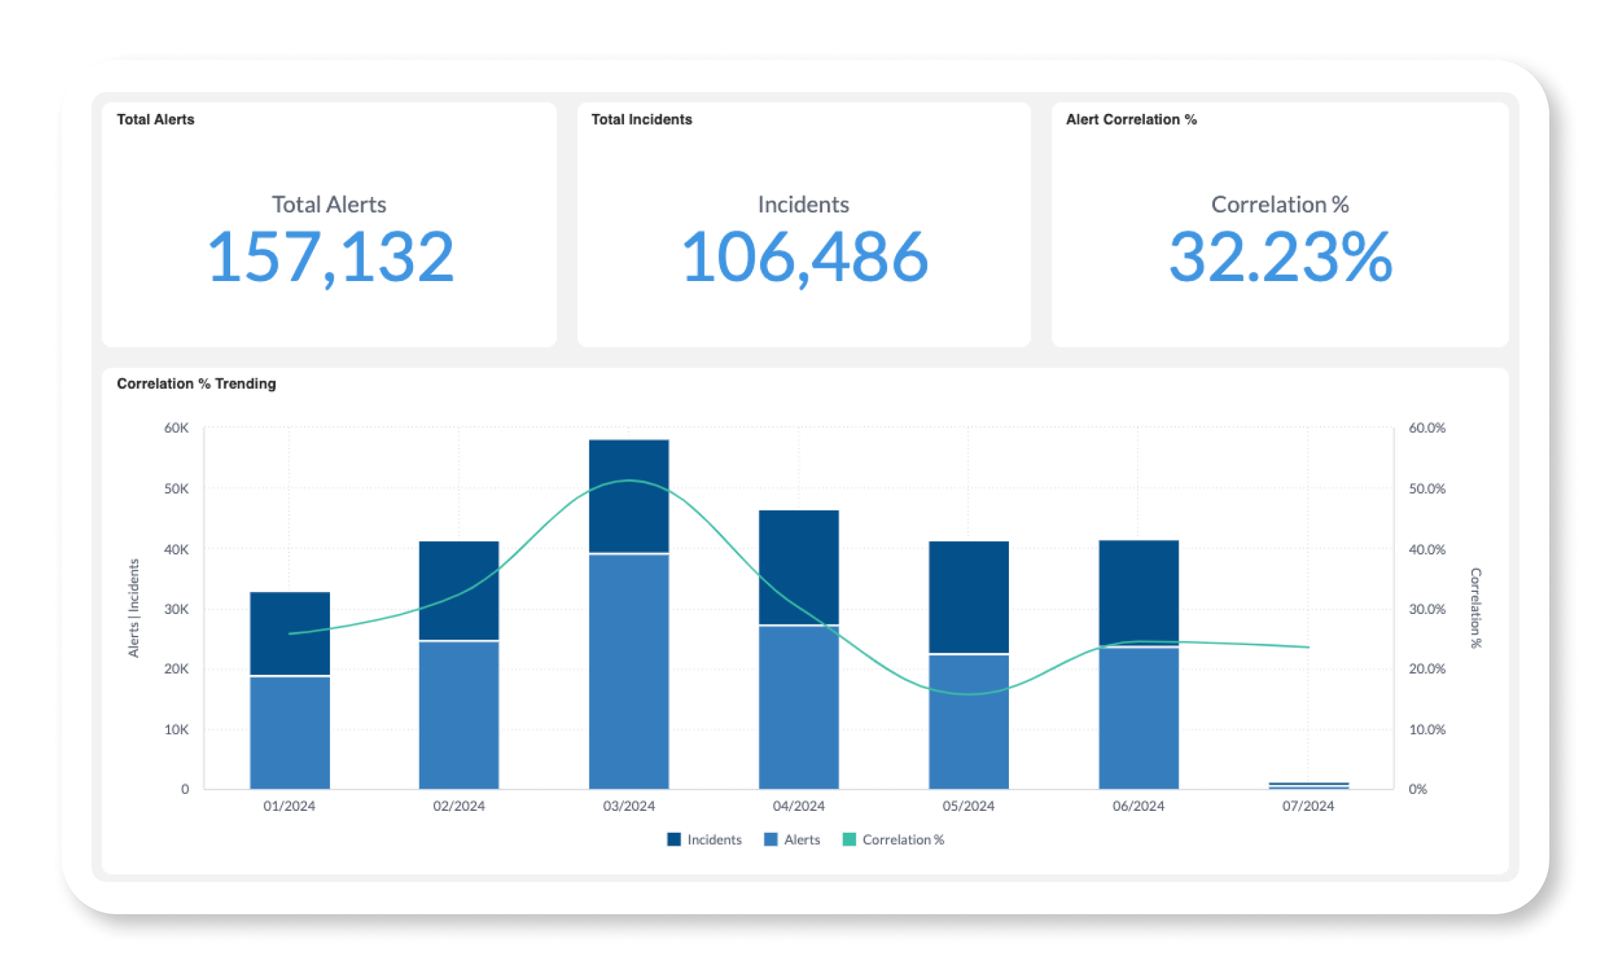Click the 07/2024 x-axis label
The height and width of the screenshot is (973, 1611).
(1308, 806)
